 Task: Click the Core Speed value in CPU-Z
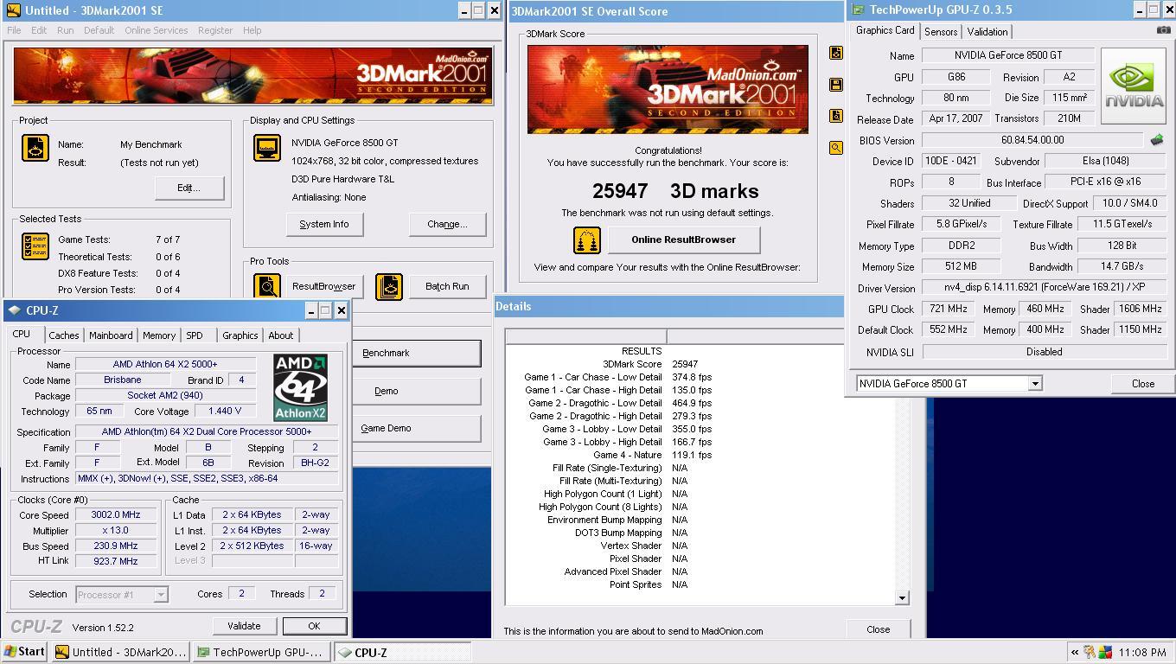115,514
